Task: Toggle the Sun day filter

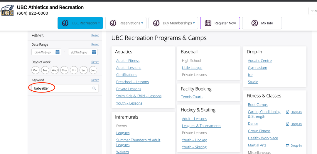Action: tap(93, 70)
